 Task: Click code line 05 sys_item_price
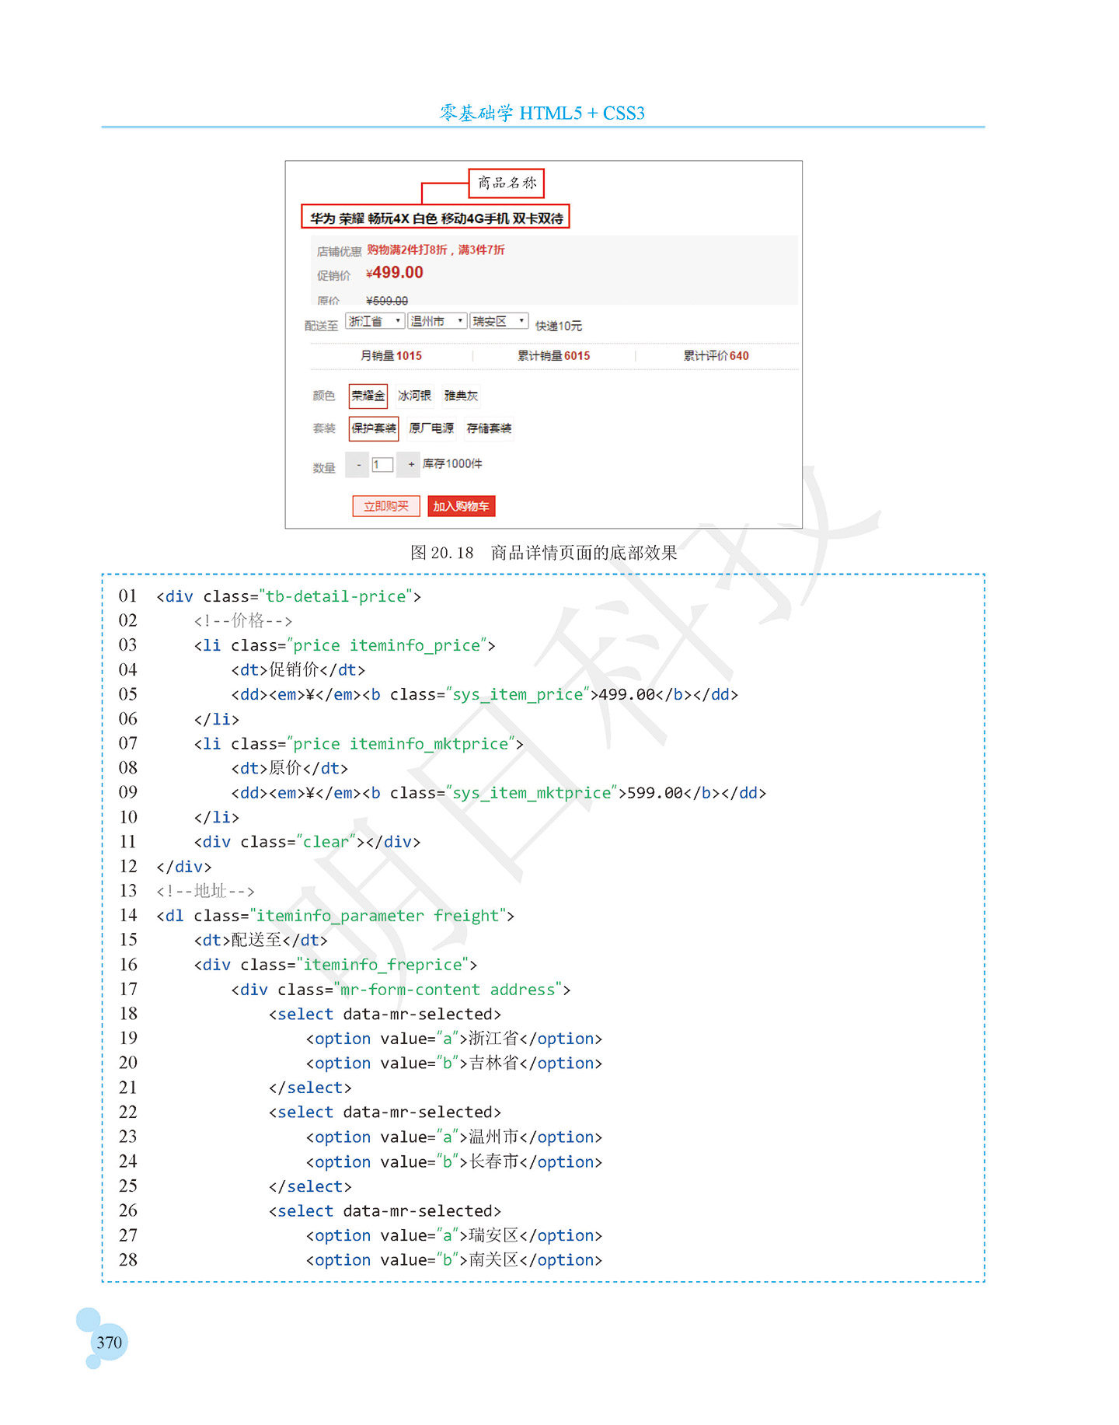point(484,695)
